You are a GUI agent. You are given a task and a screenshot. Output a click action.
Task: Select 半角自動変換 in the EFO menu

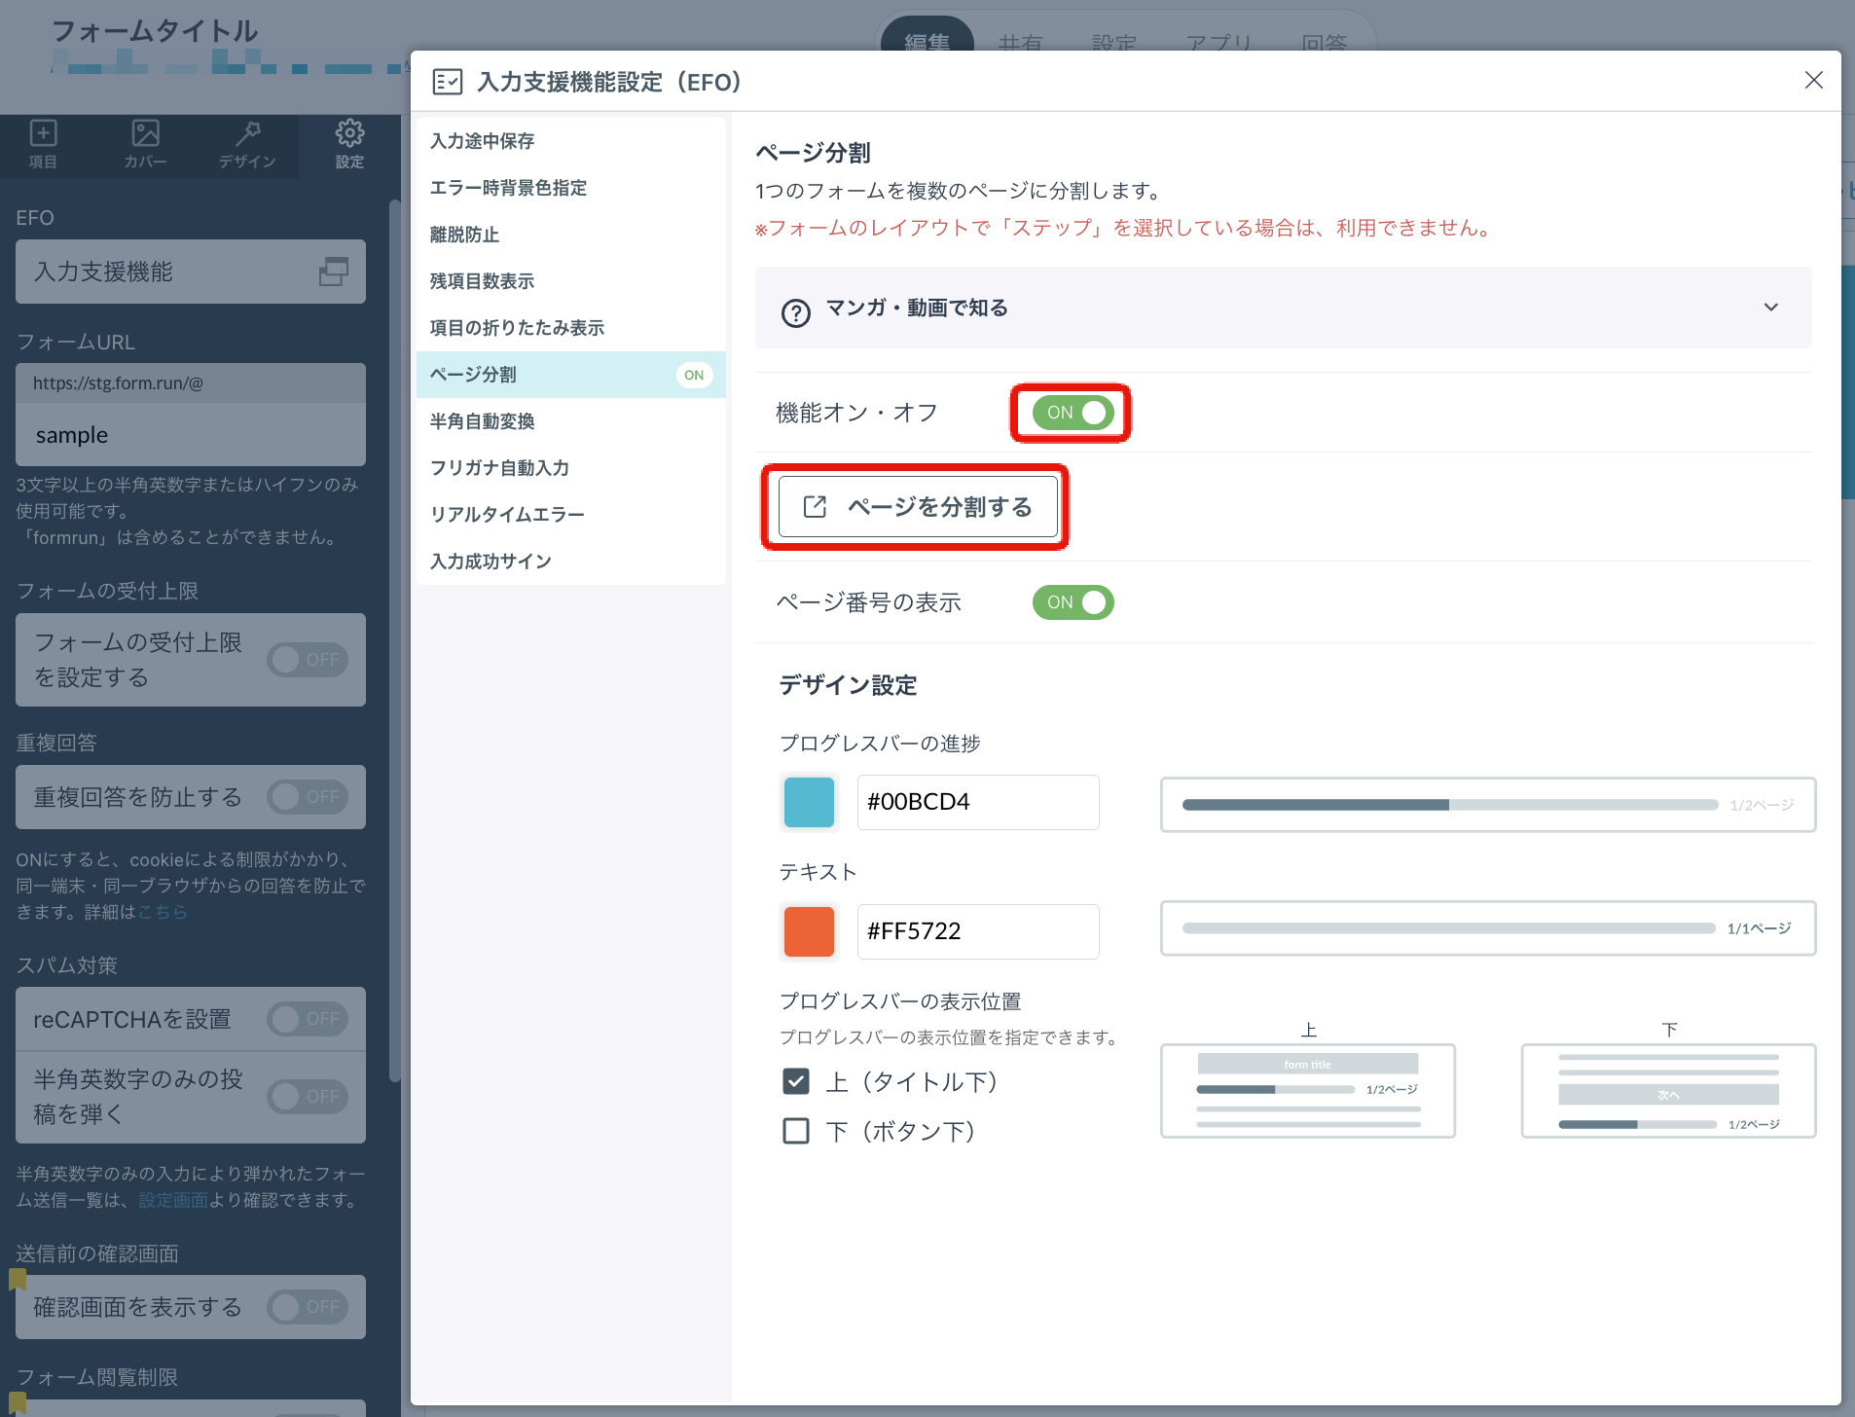coord(570,421)
